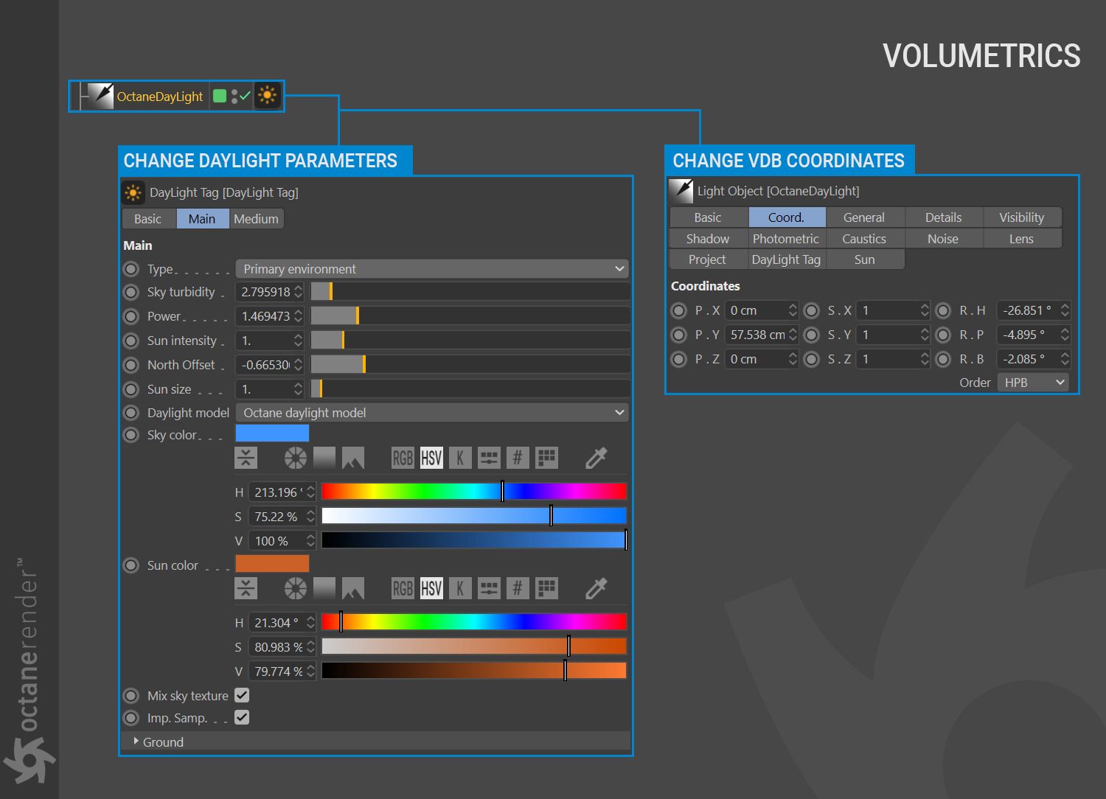Open the Photometric tab

pyautogui.click(x=785, y=239)
